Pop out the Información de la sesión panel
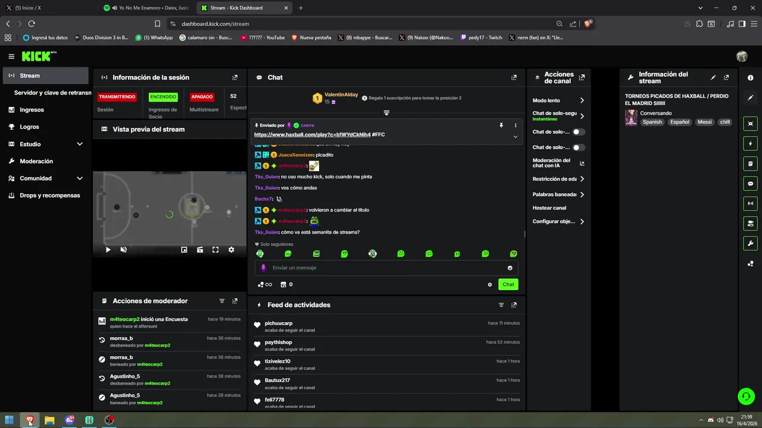Screen dimensions: 762x428 coord(235,77)
